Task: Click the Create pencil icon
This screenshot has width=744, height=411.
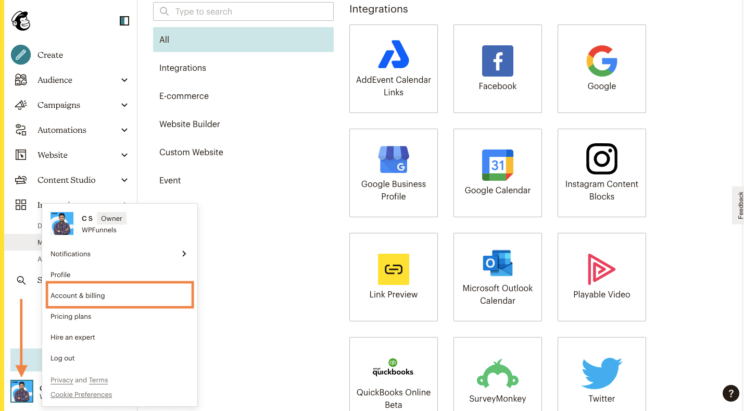Action: [x=21, y=55]
